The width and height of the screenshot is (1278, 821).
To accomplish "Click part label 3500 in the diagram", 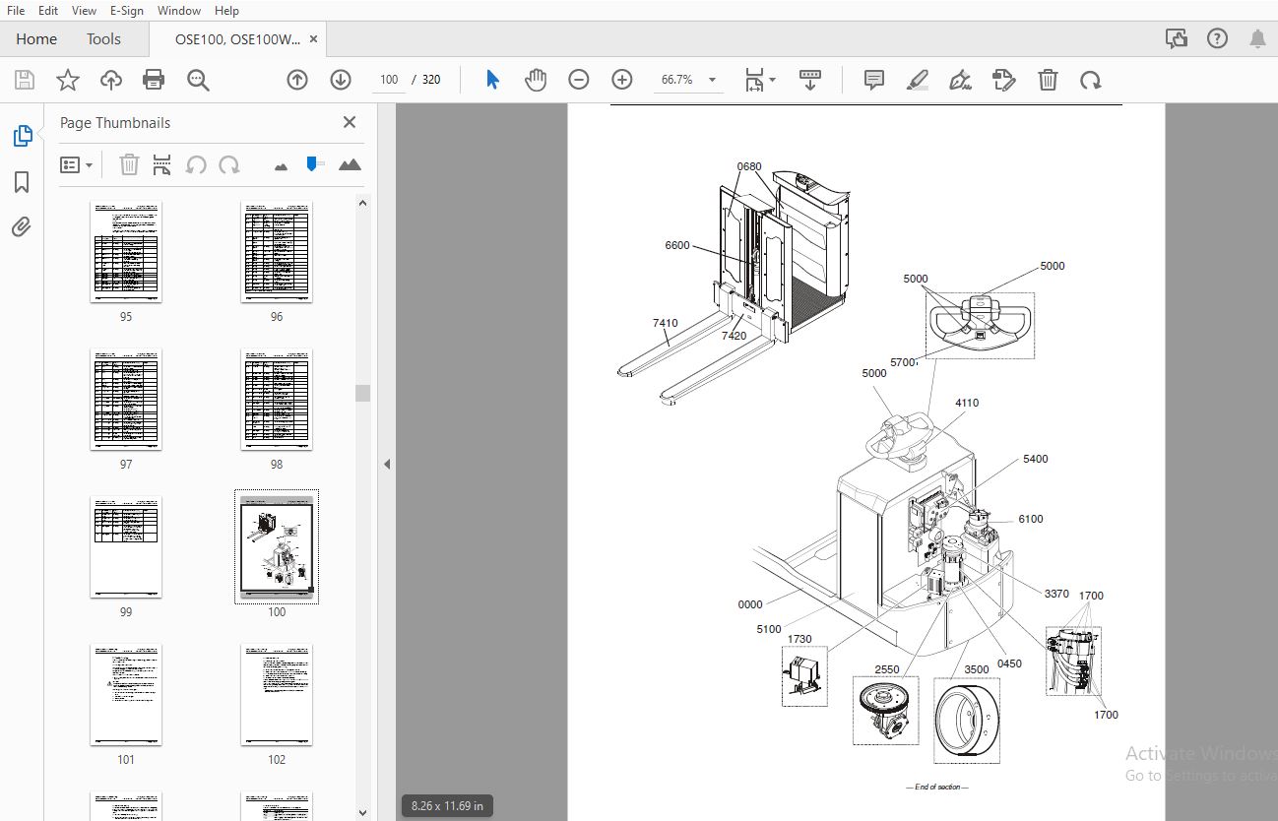I will click(x=976, y=669).
